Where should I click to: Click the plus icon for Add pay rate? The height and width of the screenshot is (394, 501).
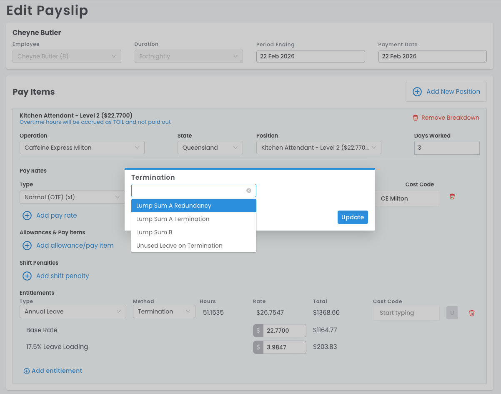(x=27, y=216)
